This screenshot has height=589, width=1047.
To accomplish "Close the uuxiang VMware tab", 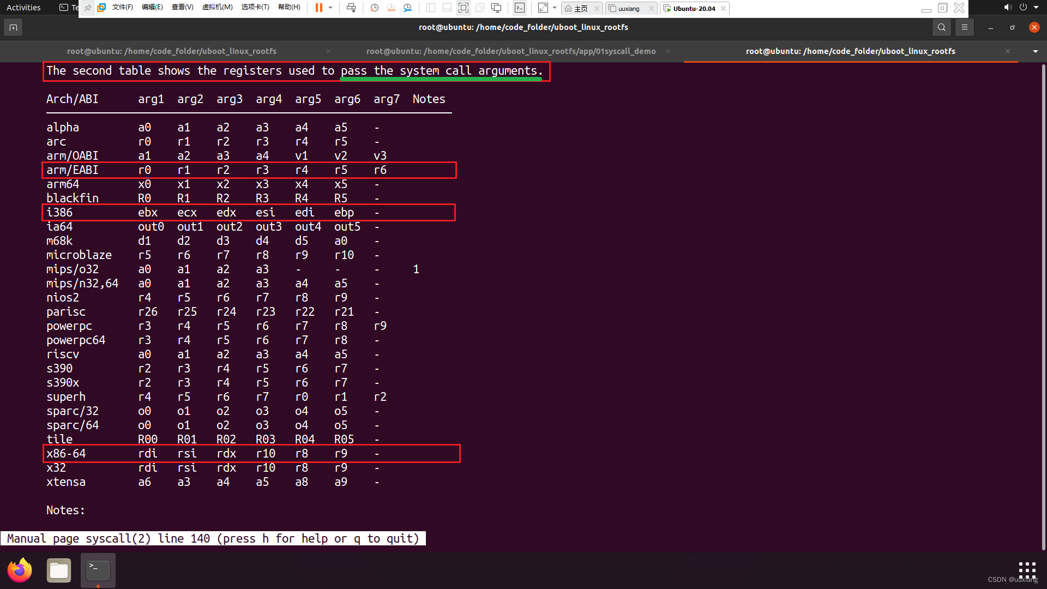I will tap(651, 9).
